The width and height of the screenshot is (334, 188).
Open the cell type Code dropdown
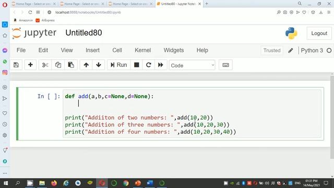tap(192, 65)
